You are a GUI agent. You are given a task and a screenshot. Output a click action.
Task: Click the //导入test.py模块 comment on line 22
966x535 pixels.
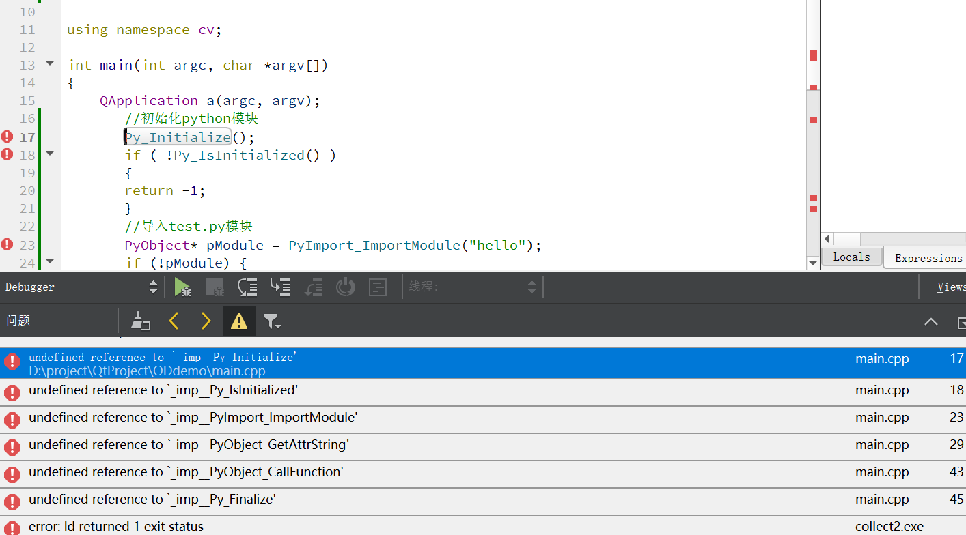click(x=189, y=227)
